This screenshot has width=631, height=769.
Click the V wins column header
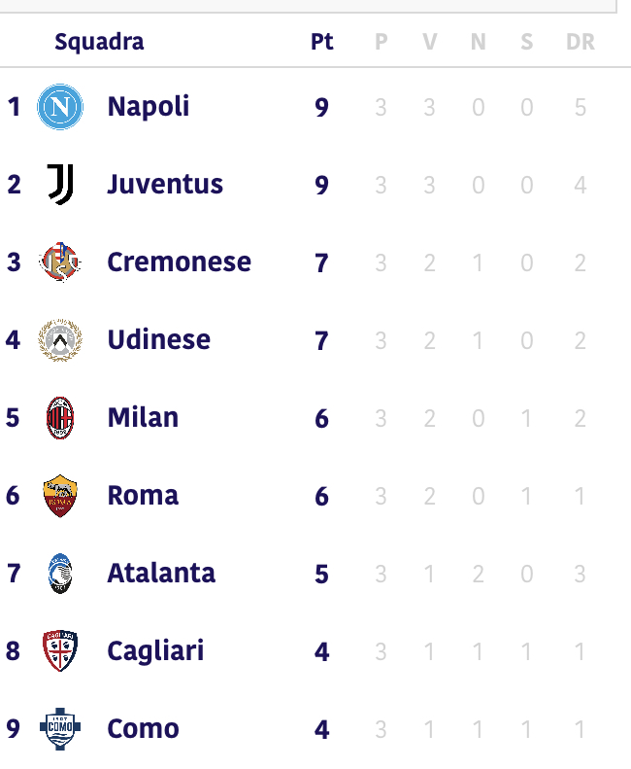point(430,42)
